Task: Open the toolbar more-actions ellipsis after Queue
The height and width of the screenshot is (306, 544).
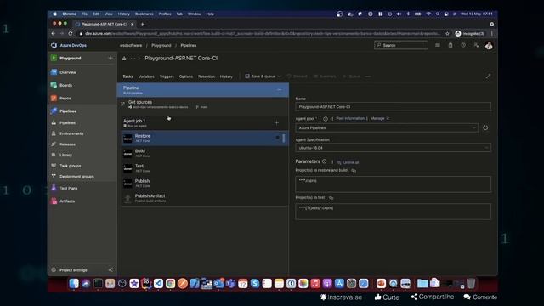Action: [368, 76]
